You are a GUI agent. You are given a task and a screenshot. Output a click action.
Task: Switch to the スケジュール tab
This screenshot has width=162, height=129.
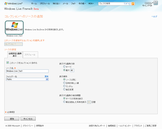coord(30,55)
